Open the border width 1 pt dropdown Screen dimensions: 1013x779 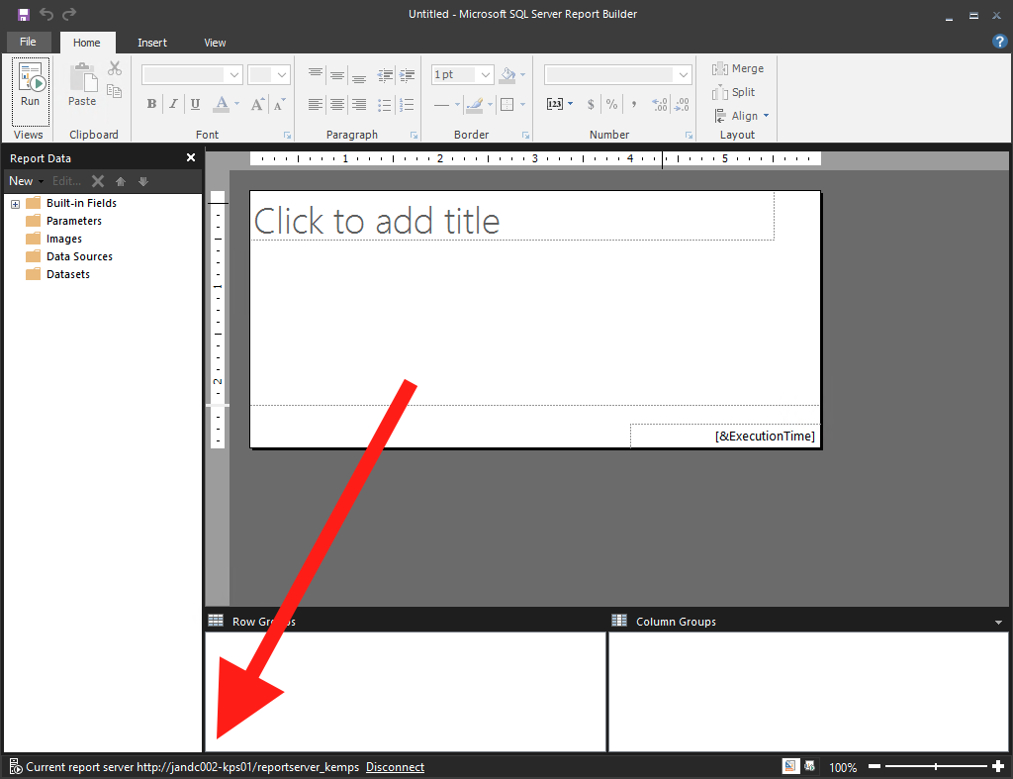(485, 75)
